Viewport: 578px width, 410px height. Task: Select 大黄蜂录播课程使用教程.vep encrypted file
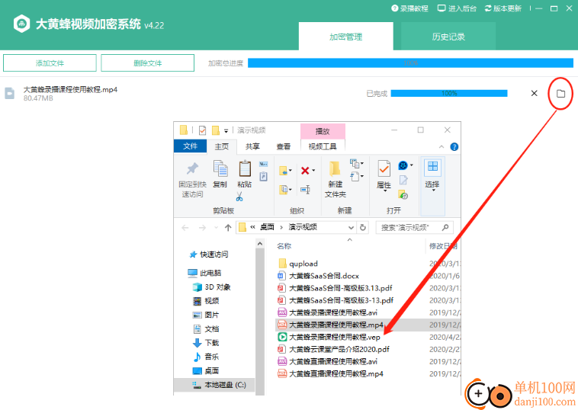tap(329, 337)
